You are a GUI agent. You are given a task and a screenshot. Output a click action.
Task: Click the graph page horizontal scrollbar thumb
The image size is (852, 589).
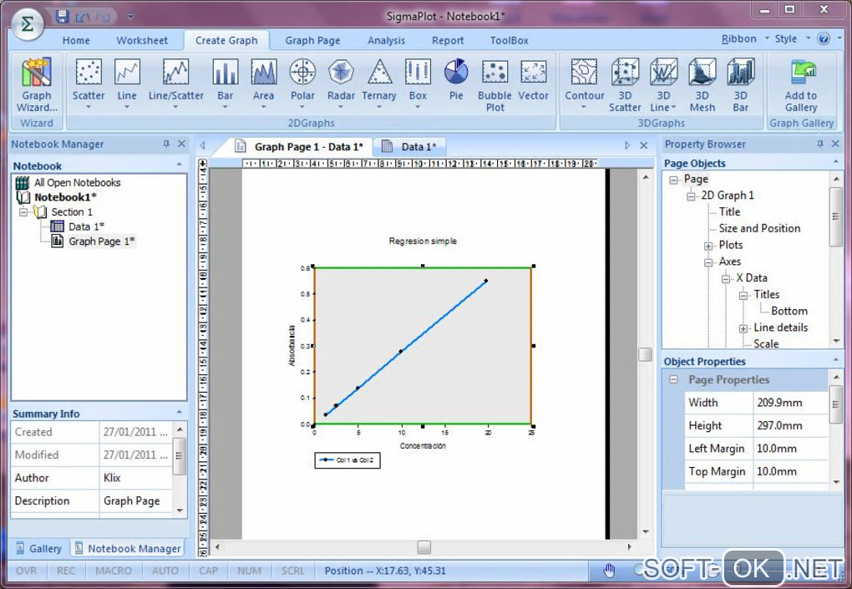[423, 546]
